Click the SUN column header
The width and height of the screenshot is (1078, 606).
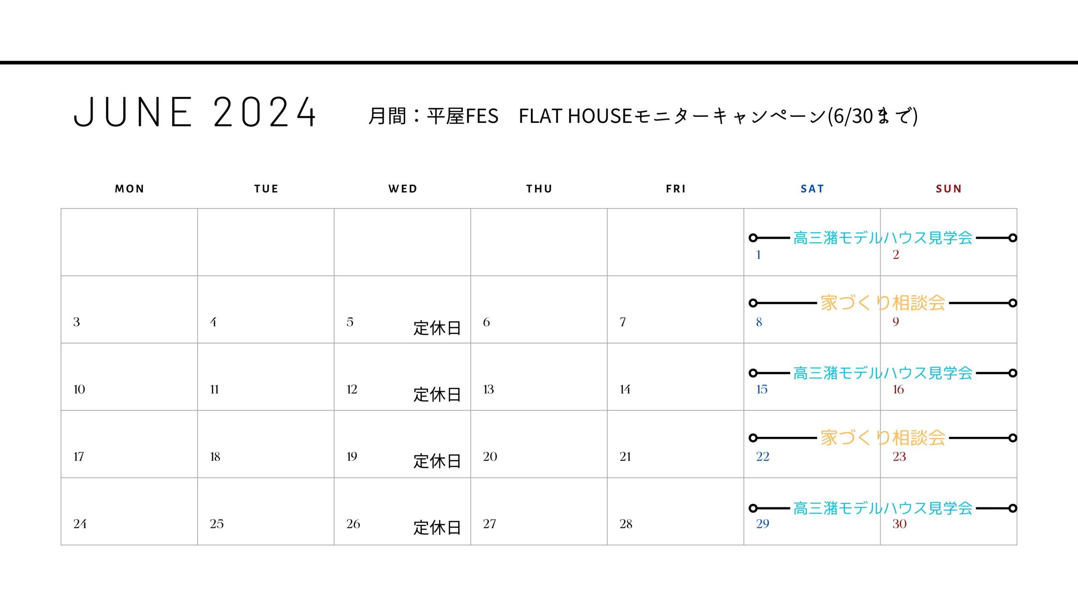[949, 189]
